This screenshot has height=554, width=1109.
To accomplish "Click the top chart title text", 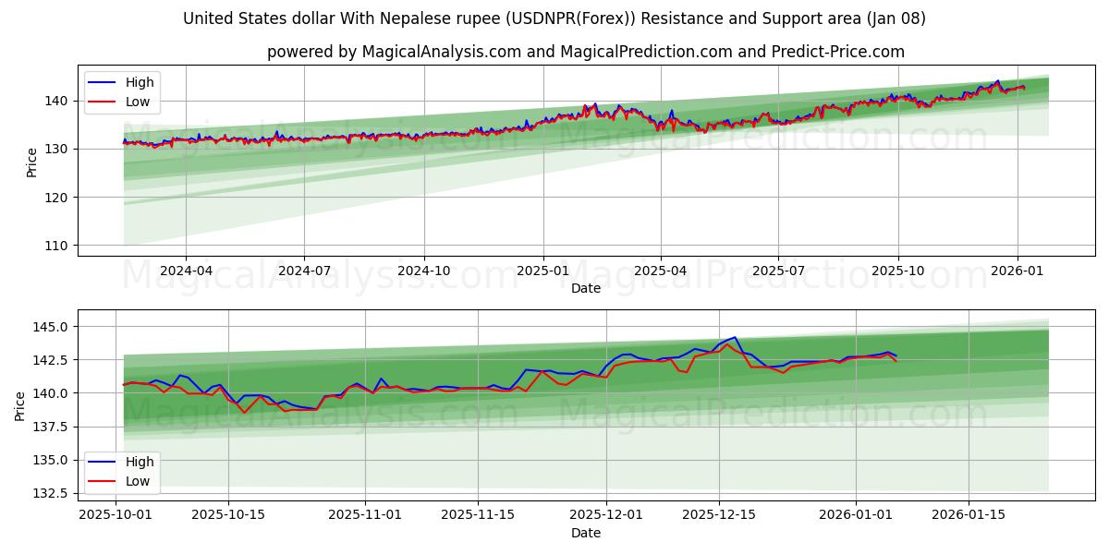I will pos(554,18).
